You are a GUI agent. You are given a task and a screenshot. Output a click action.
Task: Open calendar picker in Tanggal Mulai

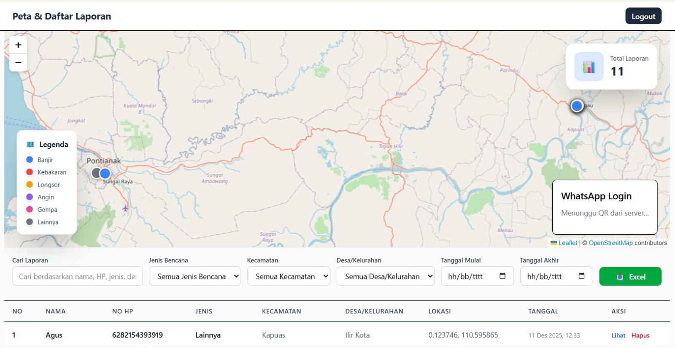(x=502, y=276)
